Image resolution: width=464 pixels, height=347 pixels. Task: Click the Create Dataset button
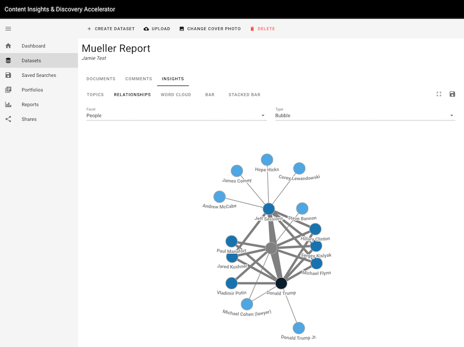[111, 29]
